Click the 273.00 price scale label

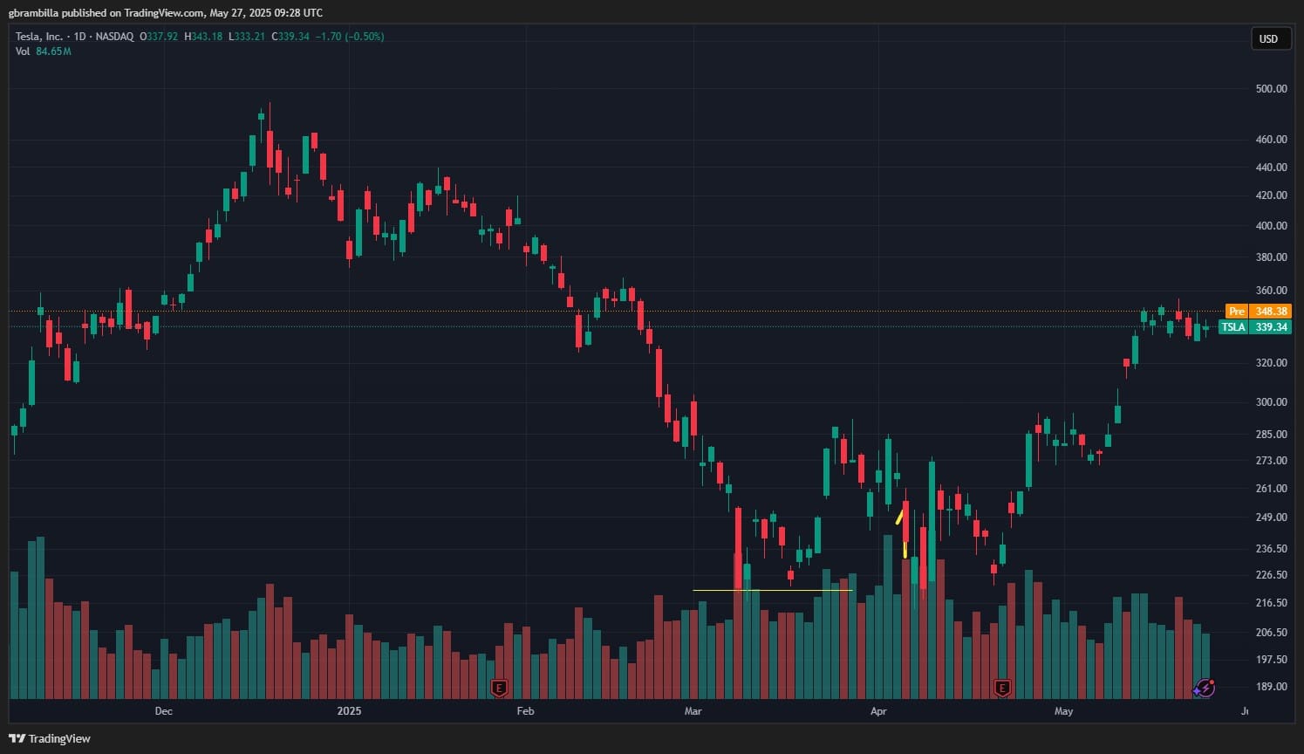(1271, 461)
